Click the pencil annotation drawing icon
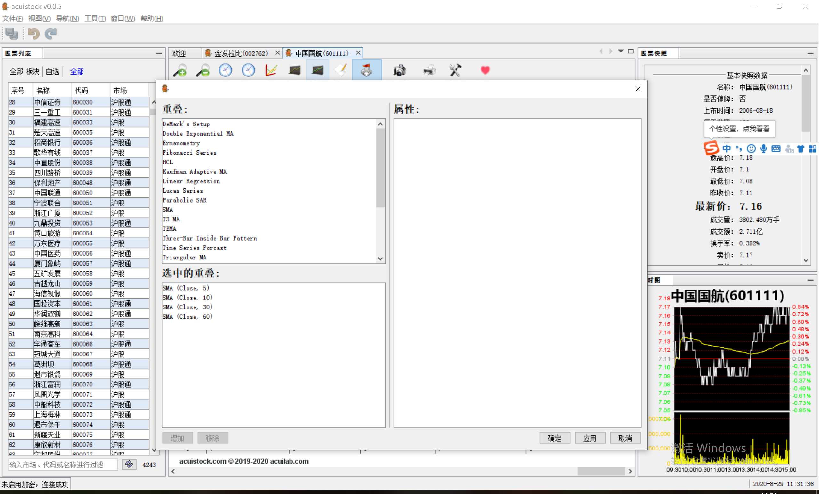The height and width of the screenshot is (494, 819). tap(341, 70)
